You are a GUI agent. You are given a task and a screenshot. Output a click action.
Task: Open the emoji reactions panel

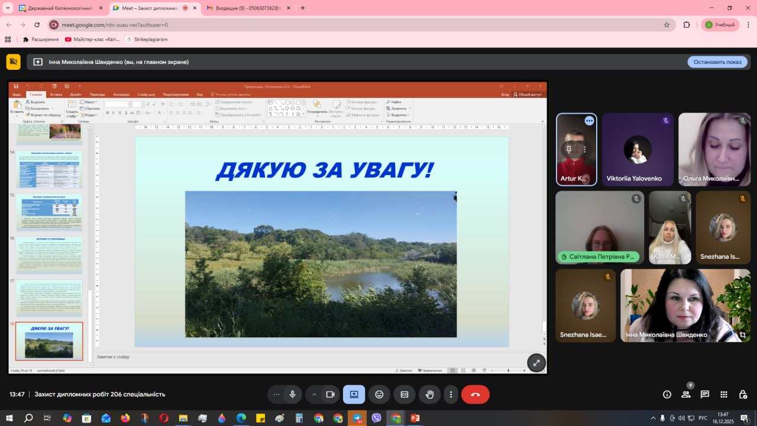379,394
